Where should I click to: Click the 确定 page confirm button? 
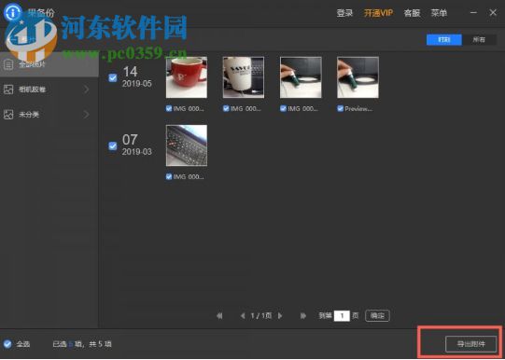377,315
